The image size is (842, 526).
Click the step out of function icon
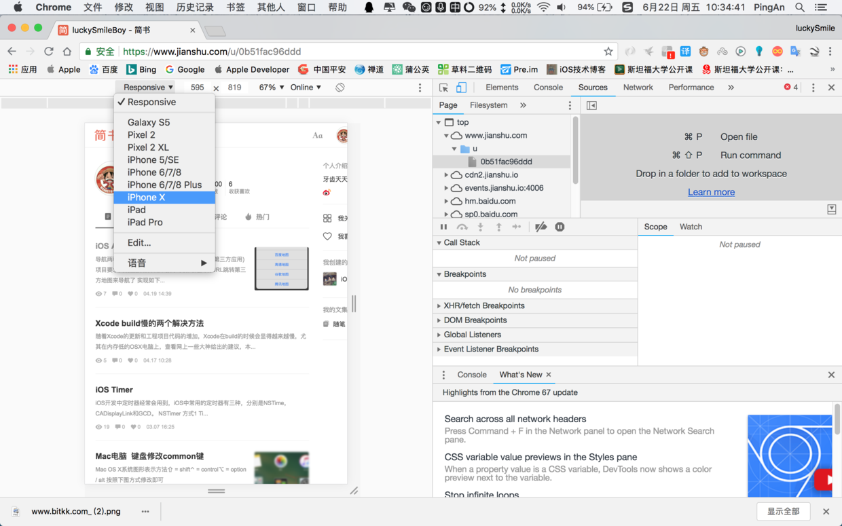[x=498, y=227]
